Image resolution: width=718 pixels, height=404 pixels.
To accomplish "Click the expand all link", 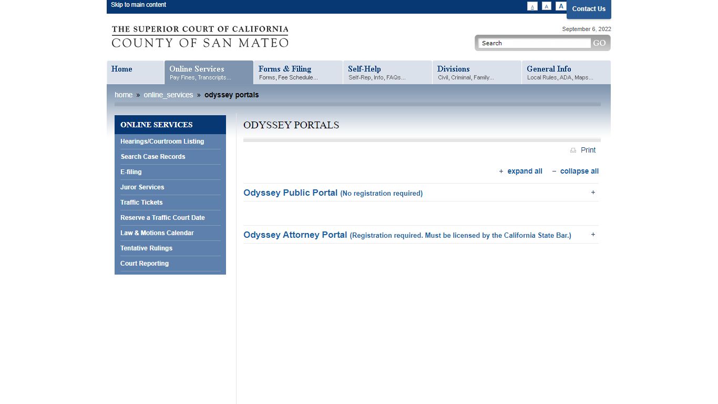I will pos(524,171).
